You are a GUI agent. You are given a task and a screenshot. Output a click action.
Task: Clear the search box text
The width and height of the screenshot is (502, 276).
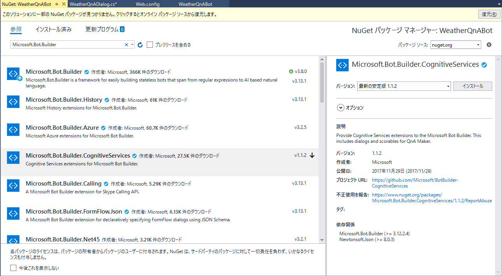pyautogui.click(x=126, y=45)
